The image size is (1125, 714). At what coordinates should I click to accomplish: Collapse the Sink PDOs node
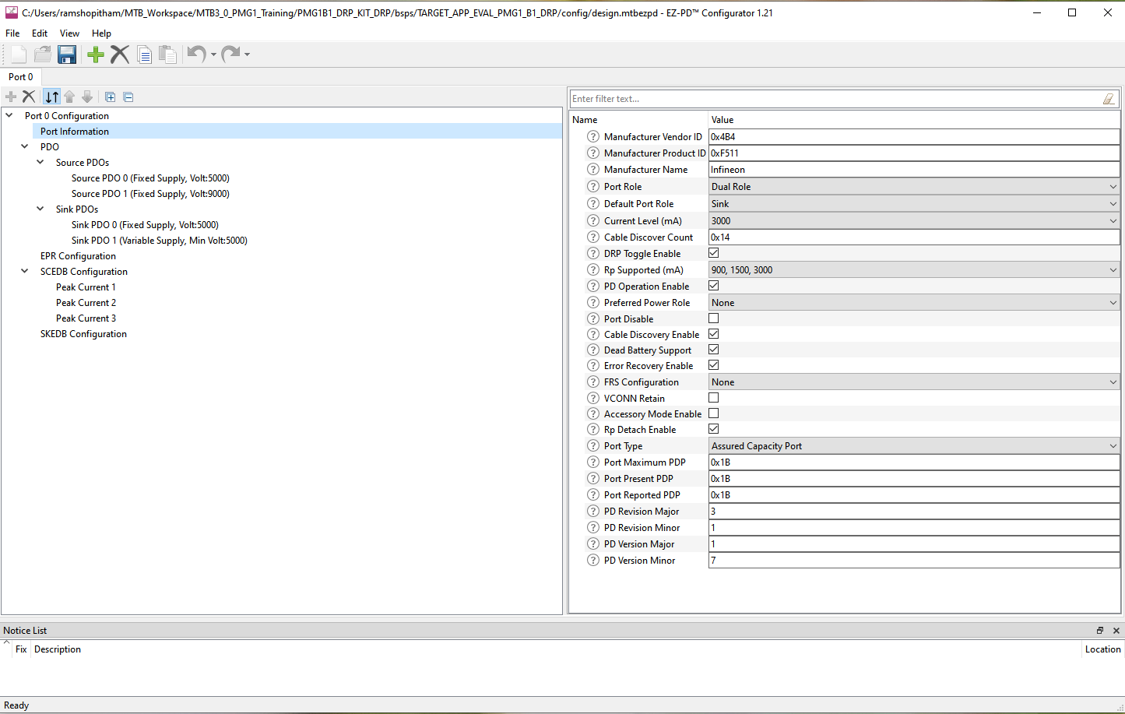[x=40, y=209]
